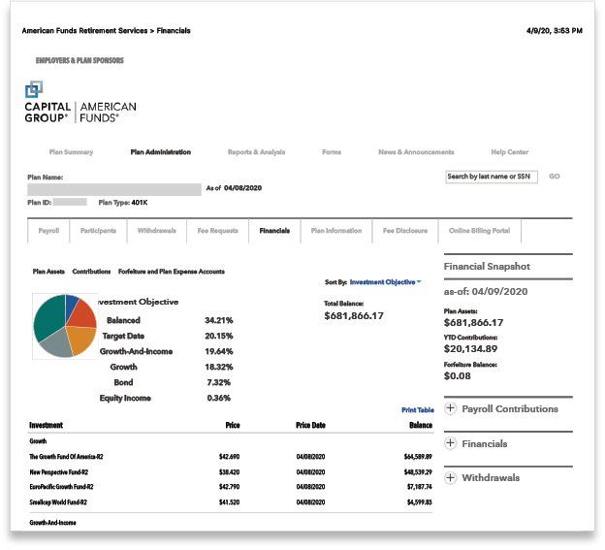Click the blue pie chart slice
605x550 pixels.
pos(71,305)
